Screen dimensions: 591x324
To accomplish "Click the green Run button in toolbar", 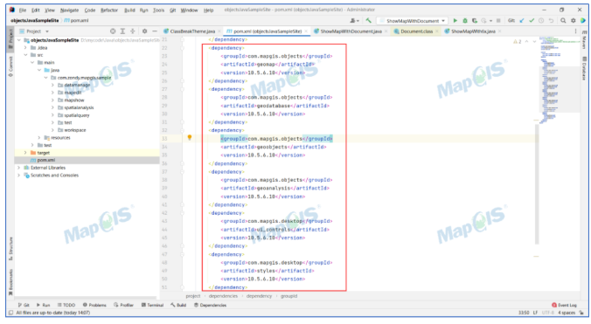I will point(455,21).
